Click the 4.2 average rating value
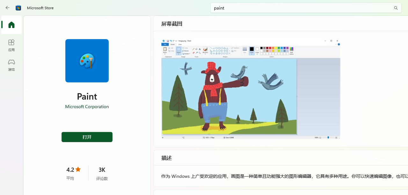The image size is (408, 195). point(70,170)
